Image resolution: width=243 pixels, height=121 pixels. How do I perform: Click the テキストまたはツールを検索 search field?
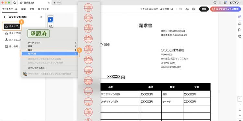point(155,9)
